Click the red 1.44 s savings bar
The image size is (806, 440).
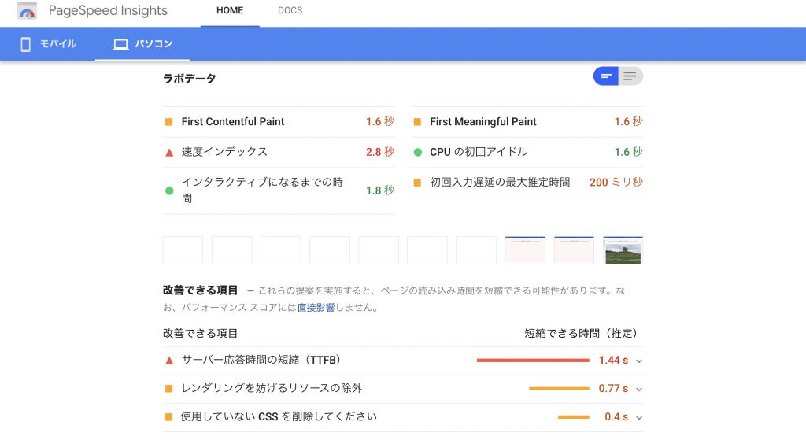coord(533,361)
